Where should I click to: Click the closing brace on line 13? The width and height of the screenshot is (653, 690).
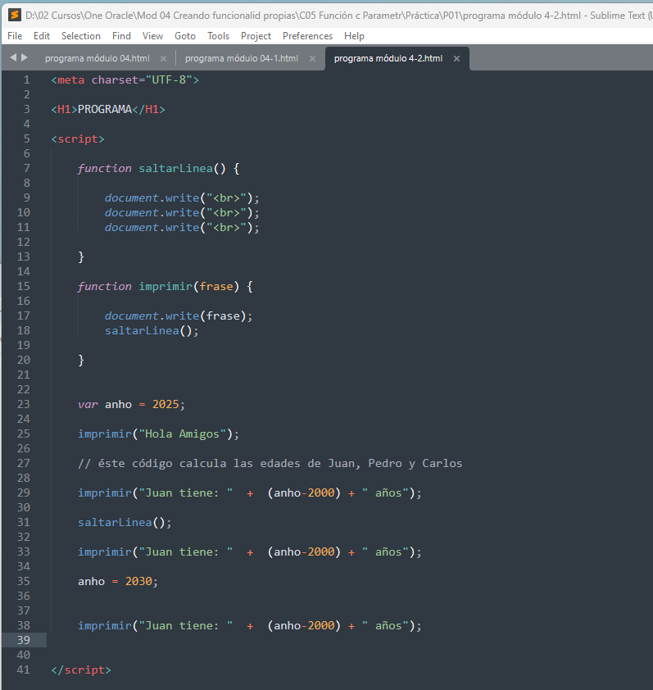tap(81, 256)
